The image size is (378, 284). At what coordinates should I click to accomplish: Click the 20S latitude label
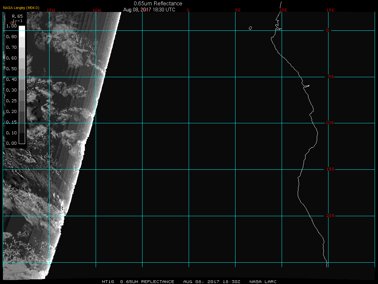(330, 216)
